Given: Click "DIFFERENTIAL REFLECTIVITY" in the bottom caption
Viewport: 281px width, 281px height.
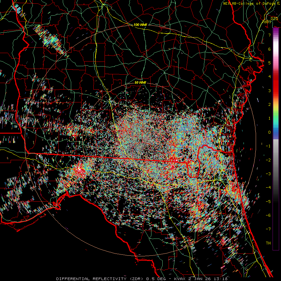Looking at the screenshot, I should [x=91, y=279].
